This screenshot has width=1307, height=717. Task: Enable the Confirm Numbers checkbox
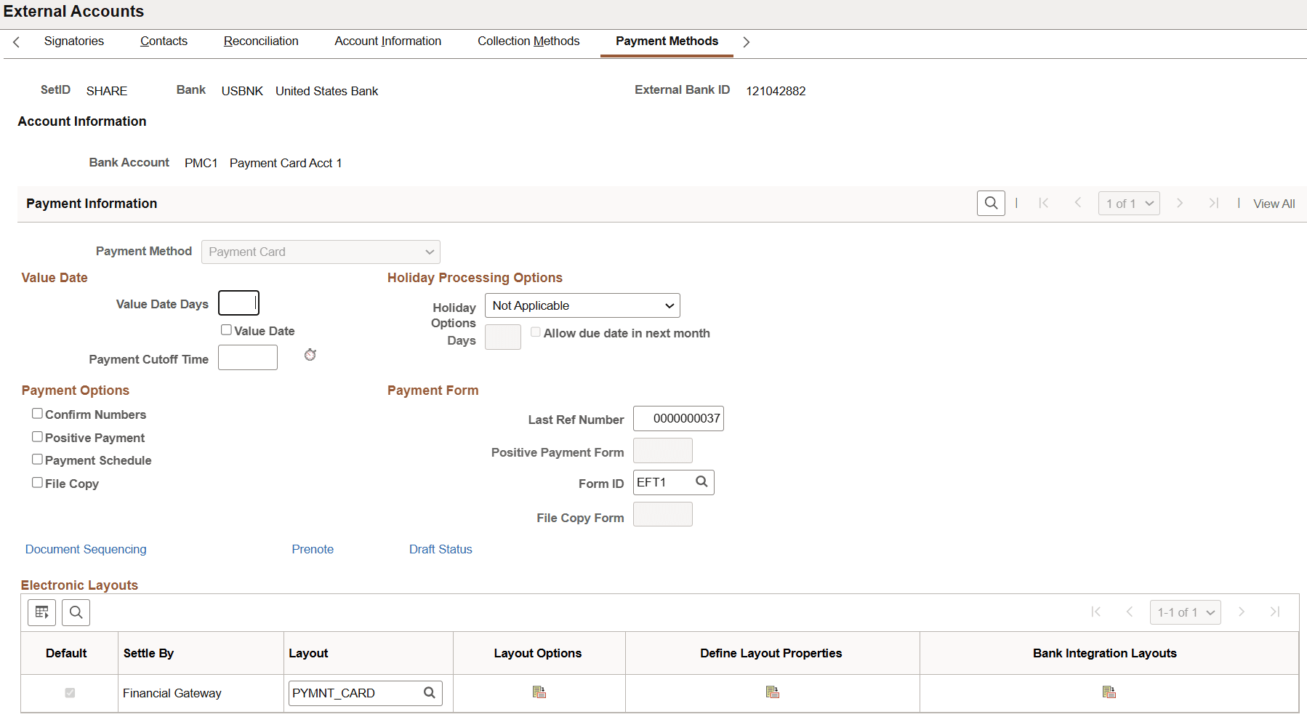[37, 413]
